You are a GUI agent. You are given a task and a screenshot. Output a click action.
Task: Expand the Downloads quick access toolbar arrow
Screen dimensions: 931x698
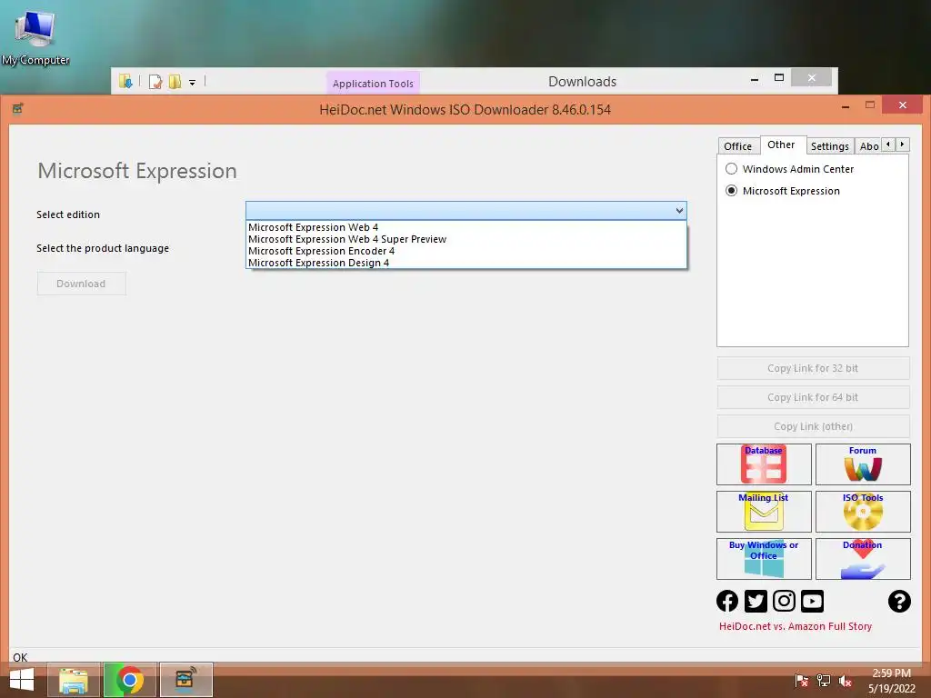(193, 83)
